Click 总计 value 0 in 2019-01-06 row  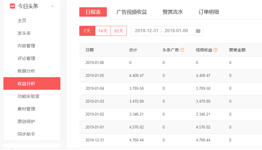(x=130, y=63)
